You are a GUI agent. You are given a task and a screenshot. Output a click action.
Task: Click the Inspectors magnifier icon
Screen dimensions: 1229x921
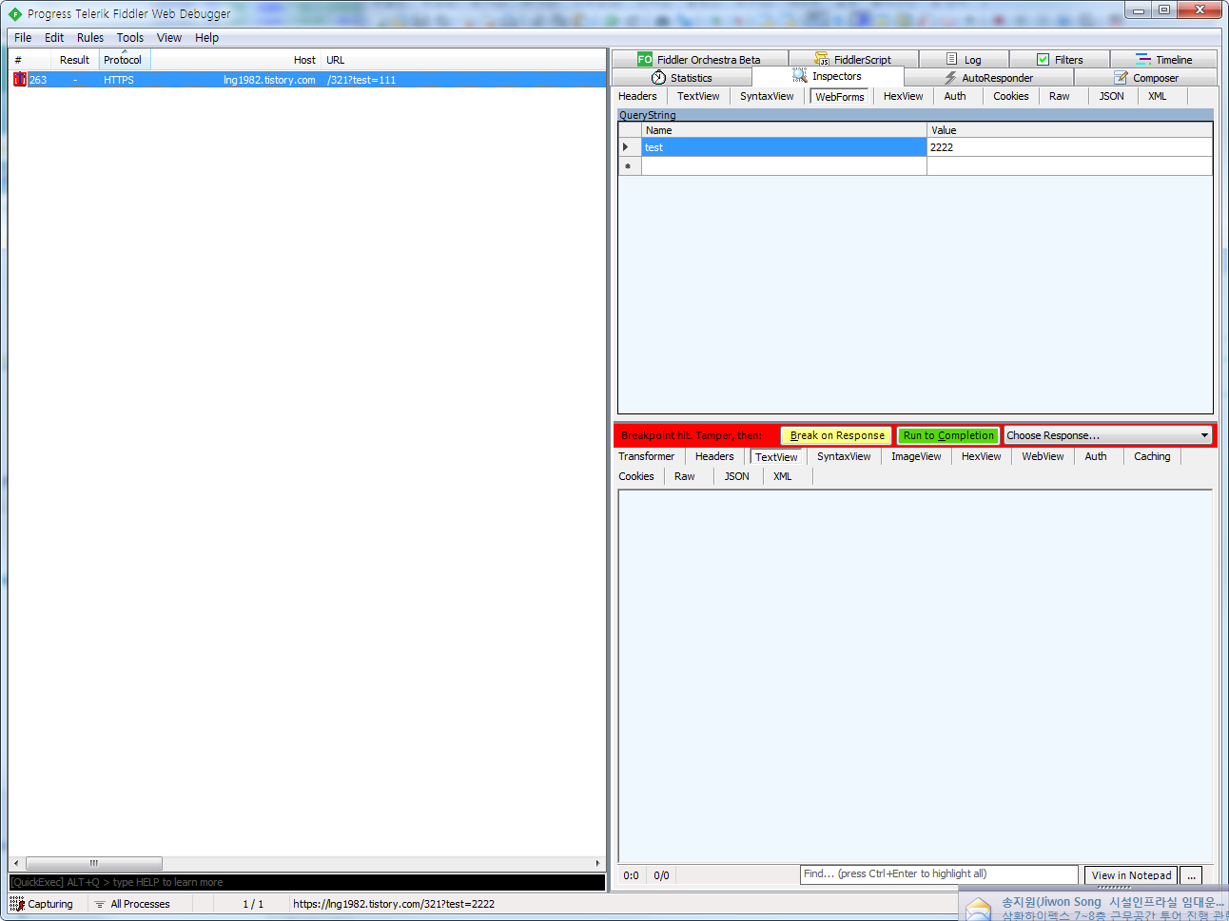(x=800, y=76)
